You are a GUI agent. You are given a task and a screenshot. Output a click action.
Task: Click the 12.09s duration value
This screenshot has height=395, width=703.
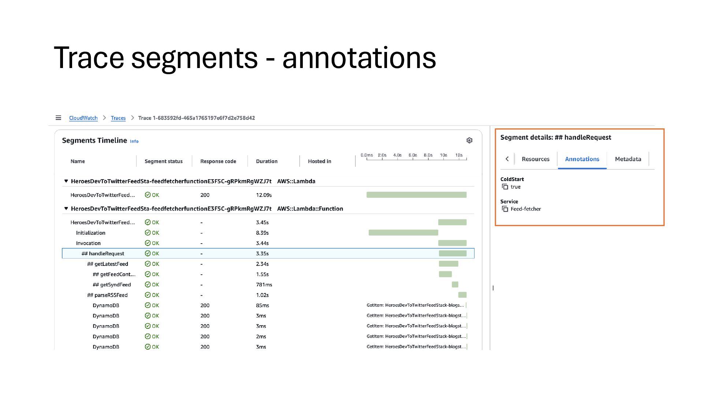click(x=264, y=195)
